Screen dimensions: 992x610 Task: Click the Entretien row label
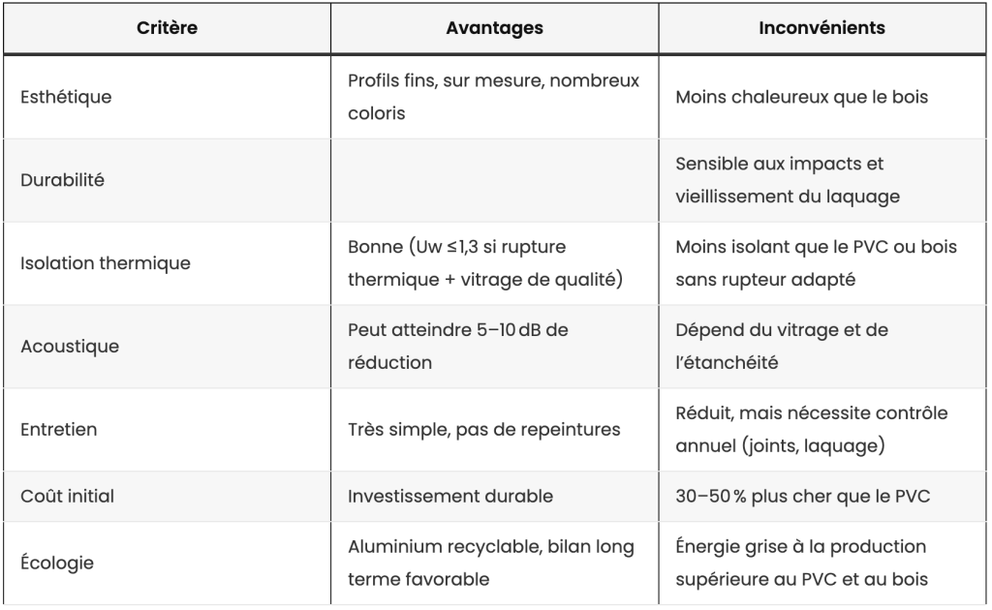[59, 430]
